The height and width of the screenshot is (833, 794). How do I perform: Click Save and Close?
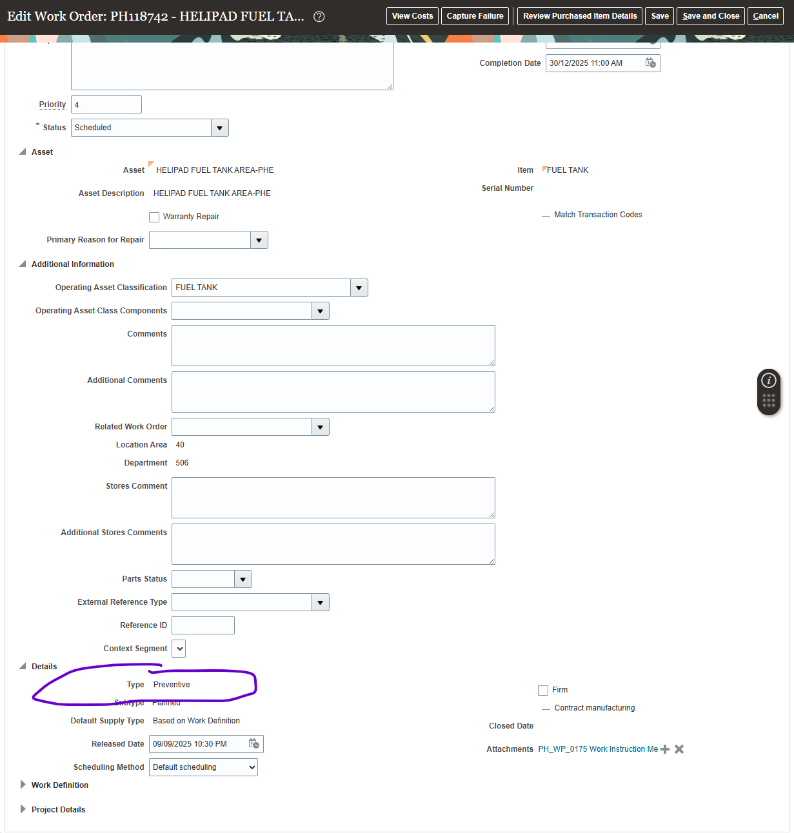tap(710, 15)
